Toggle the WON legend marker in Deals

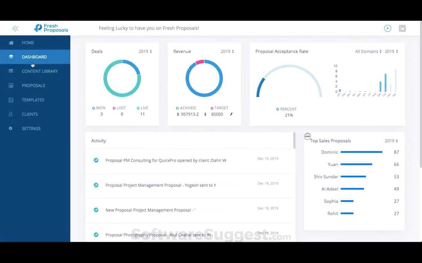(x=93, y=108)
